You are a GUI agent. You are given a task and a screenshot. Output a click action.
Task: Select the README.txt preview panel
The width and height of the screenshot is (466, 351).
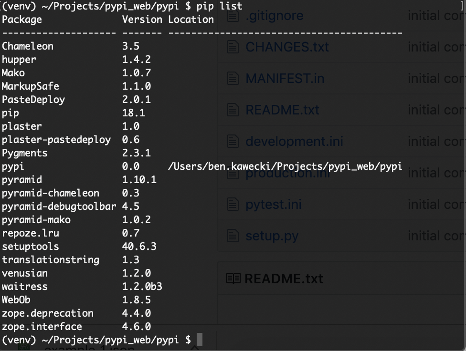pos(334,278)
